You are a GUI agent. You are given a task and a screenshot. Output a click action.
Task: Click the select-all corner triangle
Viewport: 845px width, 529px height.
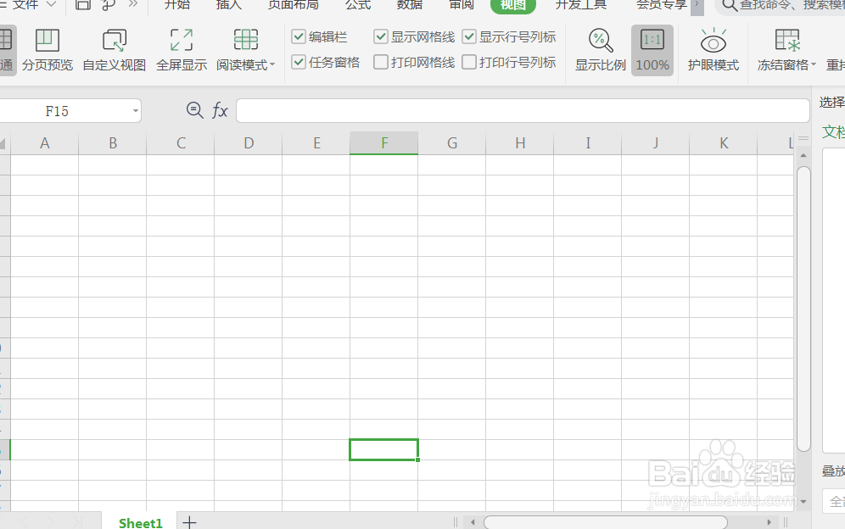point(3,143)
